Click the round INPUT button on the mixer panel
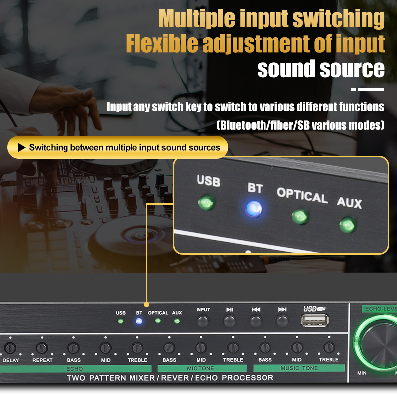397x397 pixels. point(203,321)
